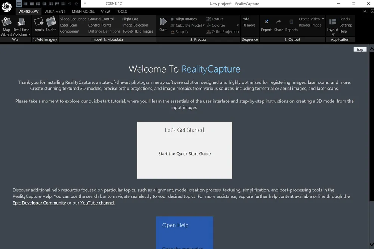
Task: Click the Redo arrow in title bar
Action: pyautogui.click(x=76, y=4)
